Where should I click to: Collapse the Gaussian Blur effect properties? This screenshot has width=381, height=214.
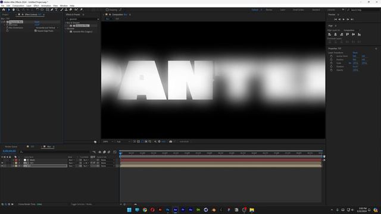tap(2, 22)
